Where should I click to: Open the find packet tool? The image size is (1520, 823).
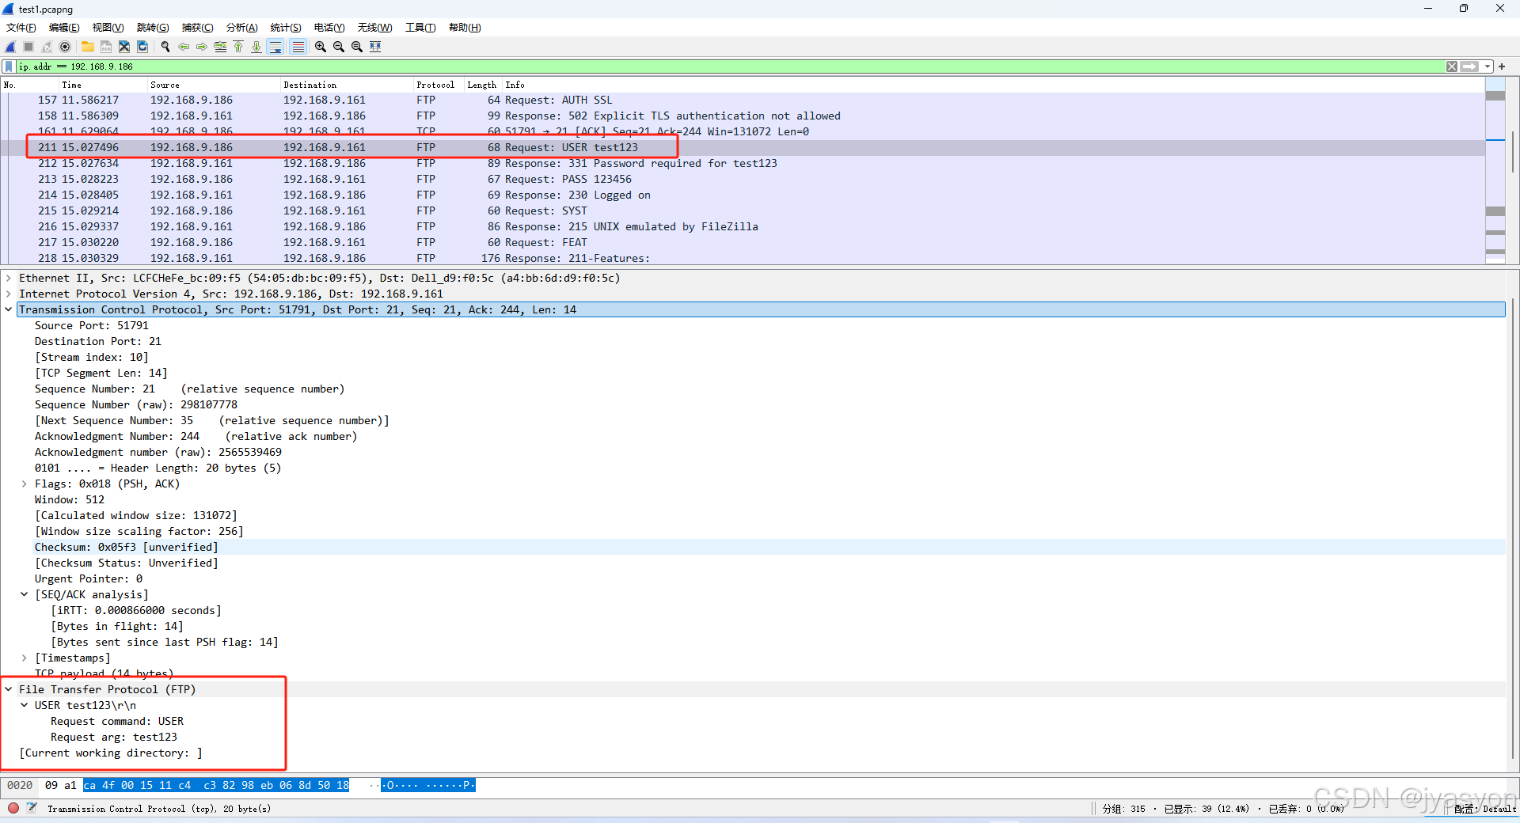pos(165,47)
